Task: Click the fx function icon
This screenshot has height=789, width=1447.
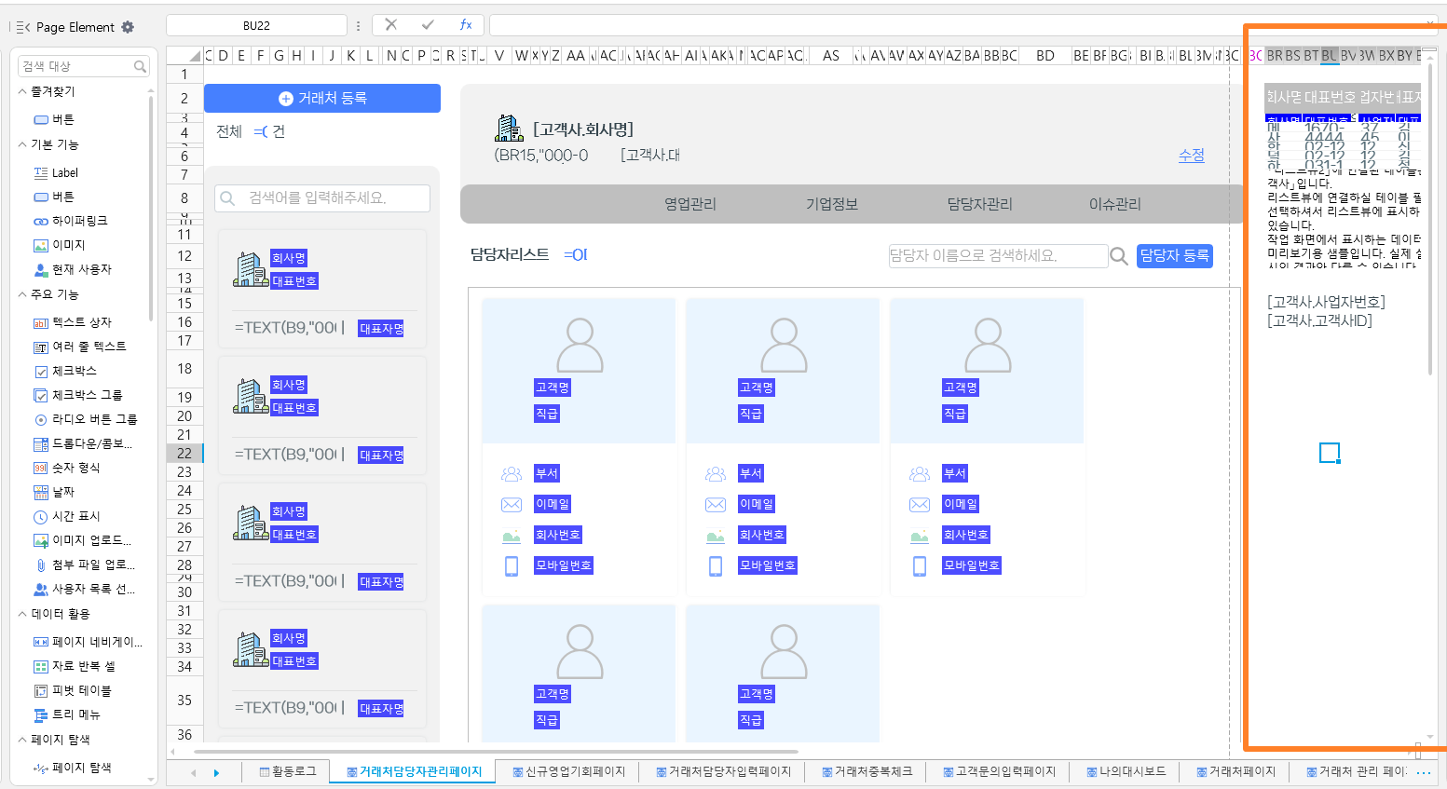Action: coord(466,25)
